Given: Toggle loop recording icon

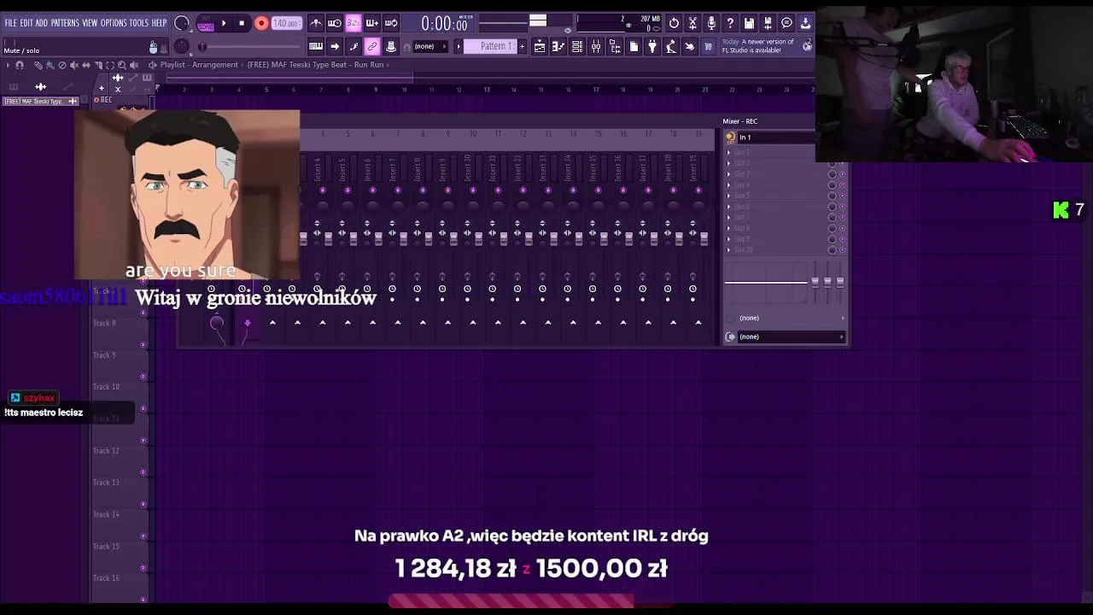Looking at the screenshot, I should pos(391,23).
